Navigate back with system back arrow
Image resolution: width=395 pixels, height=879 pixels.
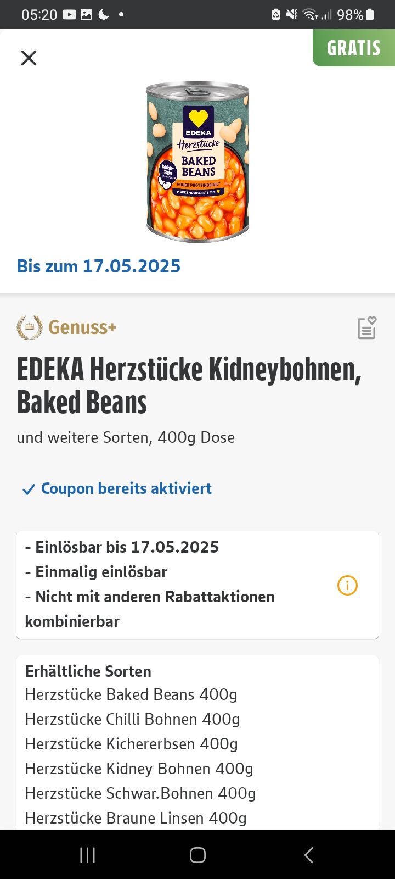tap(308, 855)
